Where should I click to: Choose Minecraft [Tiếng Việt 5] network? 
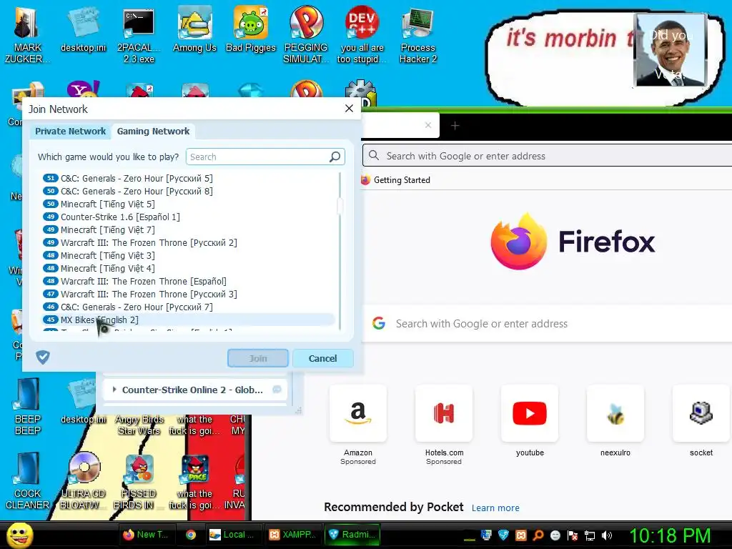[107, 204]
